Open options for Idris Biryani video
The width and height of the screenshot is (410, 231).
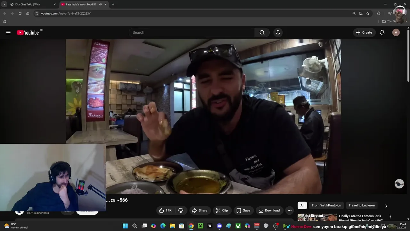click(x=390, y=217)
